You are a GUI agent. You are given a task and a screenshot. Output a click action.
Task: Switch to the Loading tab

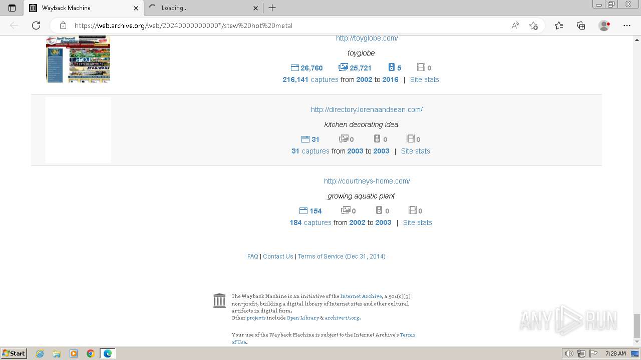[203, 8]
